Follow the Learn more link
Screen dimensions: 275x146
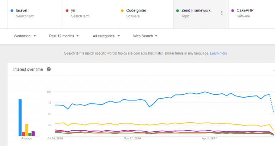click(218, 53)
